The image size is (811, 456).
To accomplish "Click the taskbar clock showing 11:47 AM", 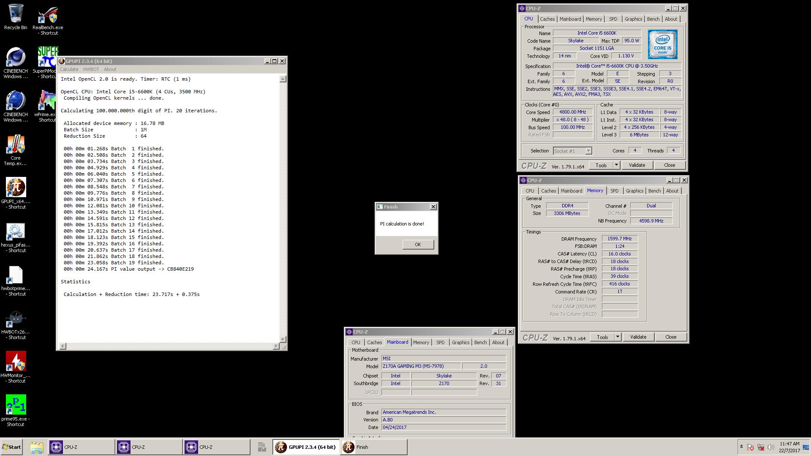I will click(789, 444).
